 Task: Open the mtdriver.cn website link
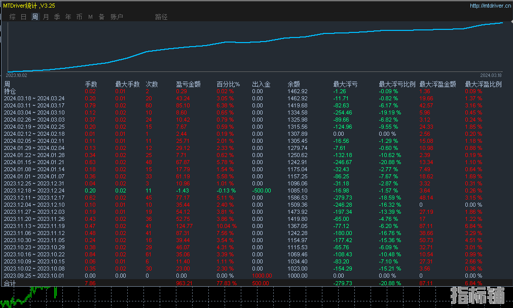click(490, 6)
